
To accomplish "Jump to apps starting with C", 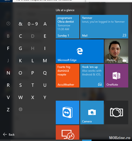I will (21, 36).
